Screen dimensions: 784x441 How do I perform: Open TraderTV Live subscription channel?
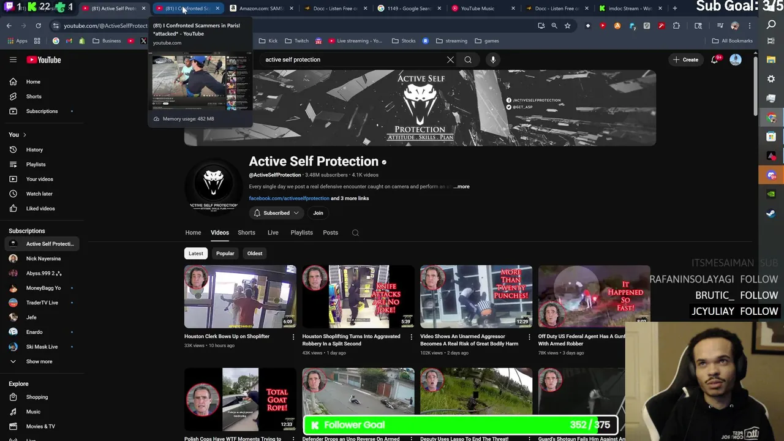42,303
